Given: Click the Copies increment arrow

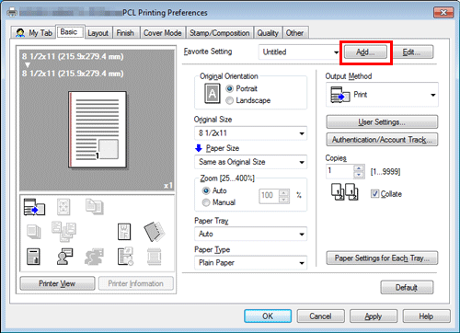Looking at the screenshot, I should click(x=359, y=168).
